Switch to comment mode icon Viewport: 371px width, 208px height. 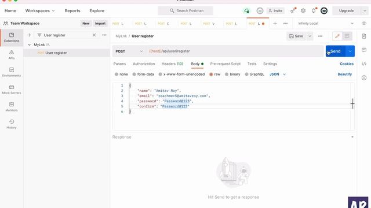[347, 36]
